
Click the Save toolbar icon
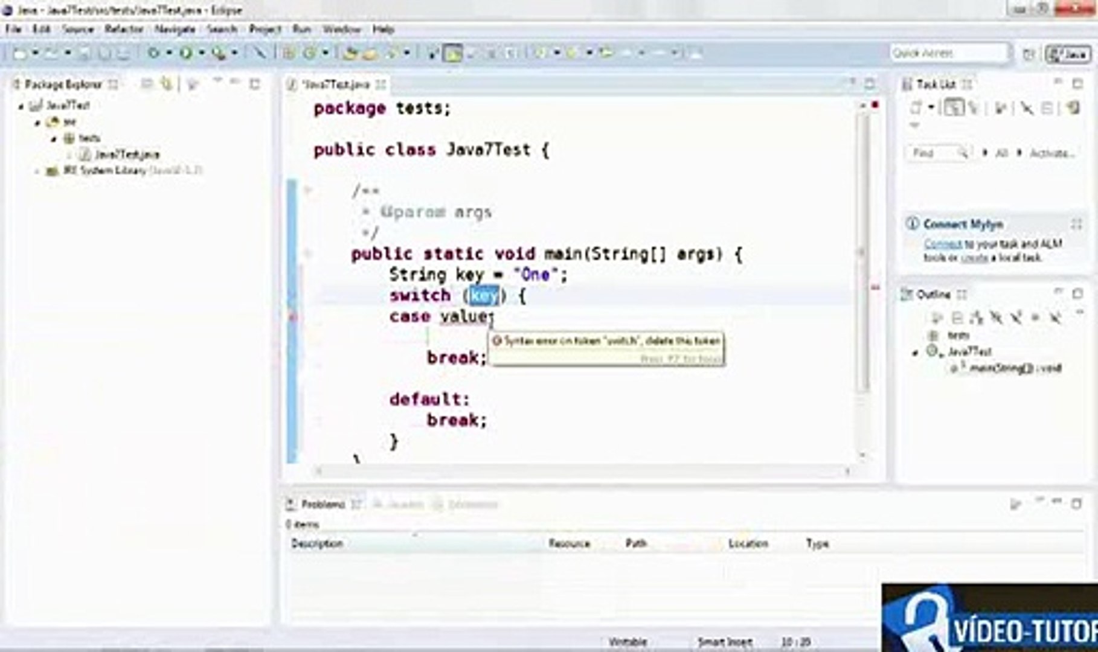[85, 54]
